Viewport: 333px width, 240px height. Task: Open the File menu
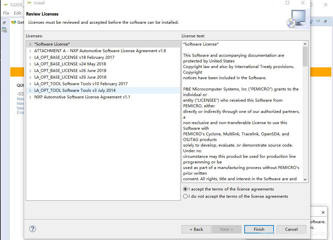6,13
